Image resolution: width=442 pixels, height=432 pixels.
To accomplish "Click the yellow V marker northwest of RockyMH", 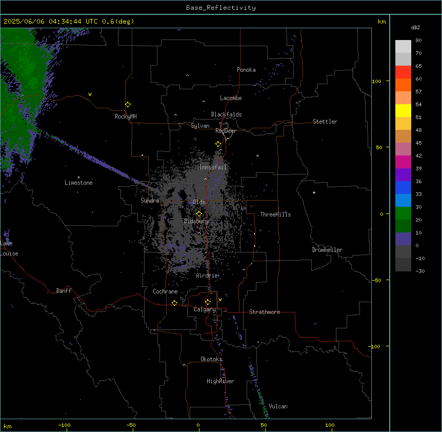I will click(x=90, y=94).
